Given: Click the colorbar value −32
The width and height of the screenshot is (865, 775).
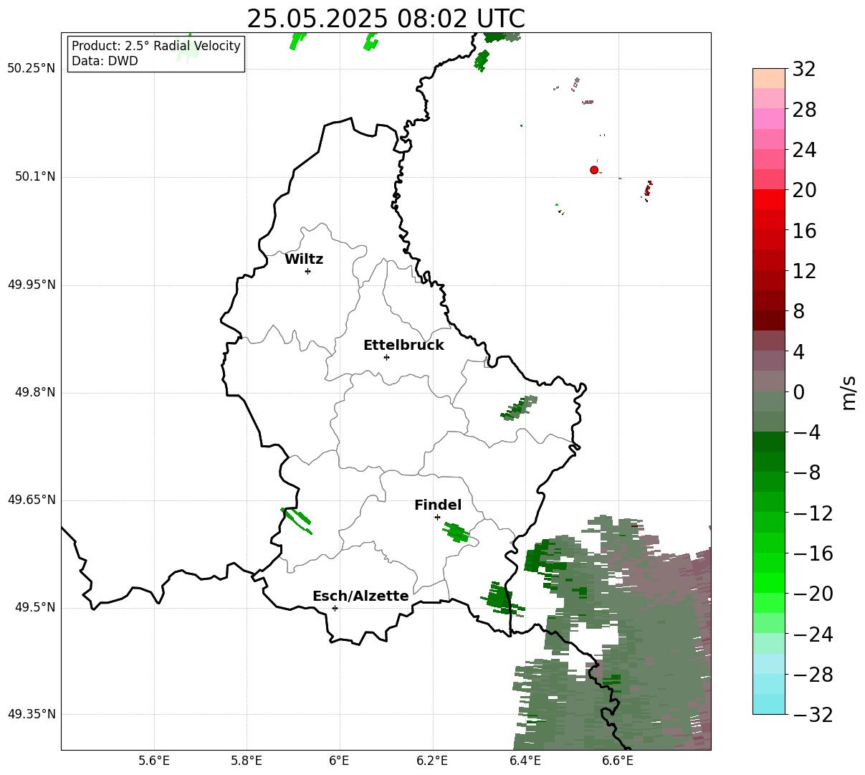Looking at the screenshot, I should click(813, 715).
